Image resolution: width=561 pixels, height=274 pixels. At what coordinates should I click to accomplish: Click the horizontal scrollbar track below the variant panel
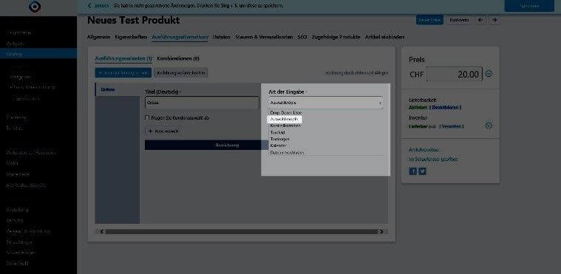click(242, 232)
